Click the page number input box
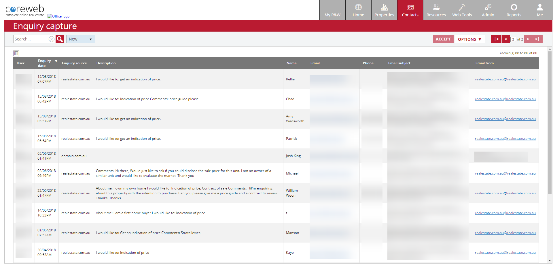The height and width of the screenshot is (269, 553). 513,39
